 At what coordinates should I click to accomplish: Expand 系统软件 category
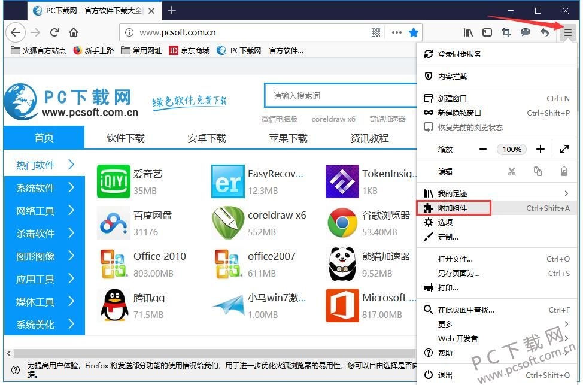pyautogui.click(x=45, y=188)
